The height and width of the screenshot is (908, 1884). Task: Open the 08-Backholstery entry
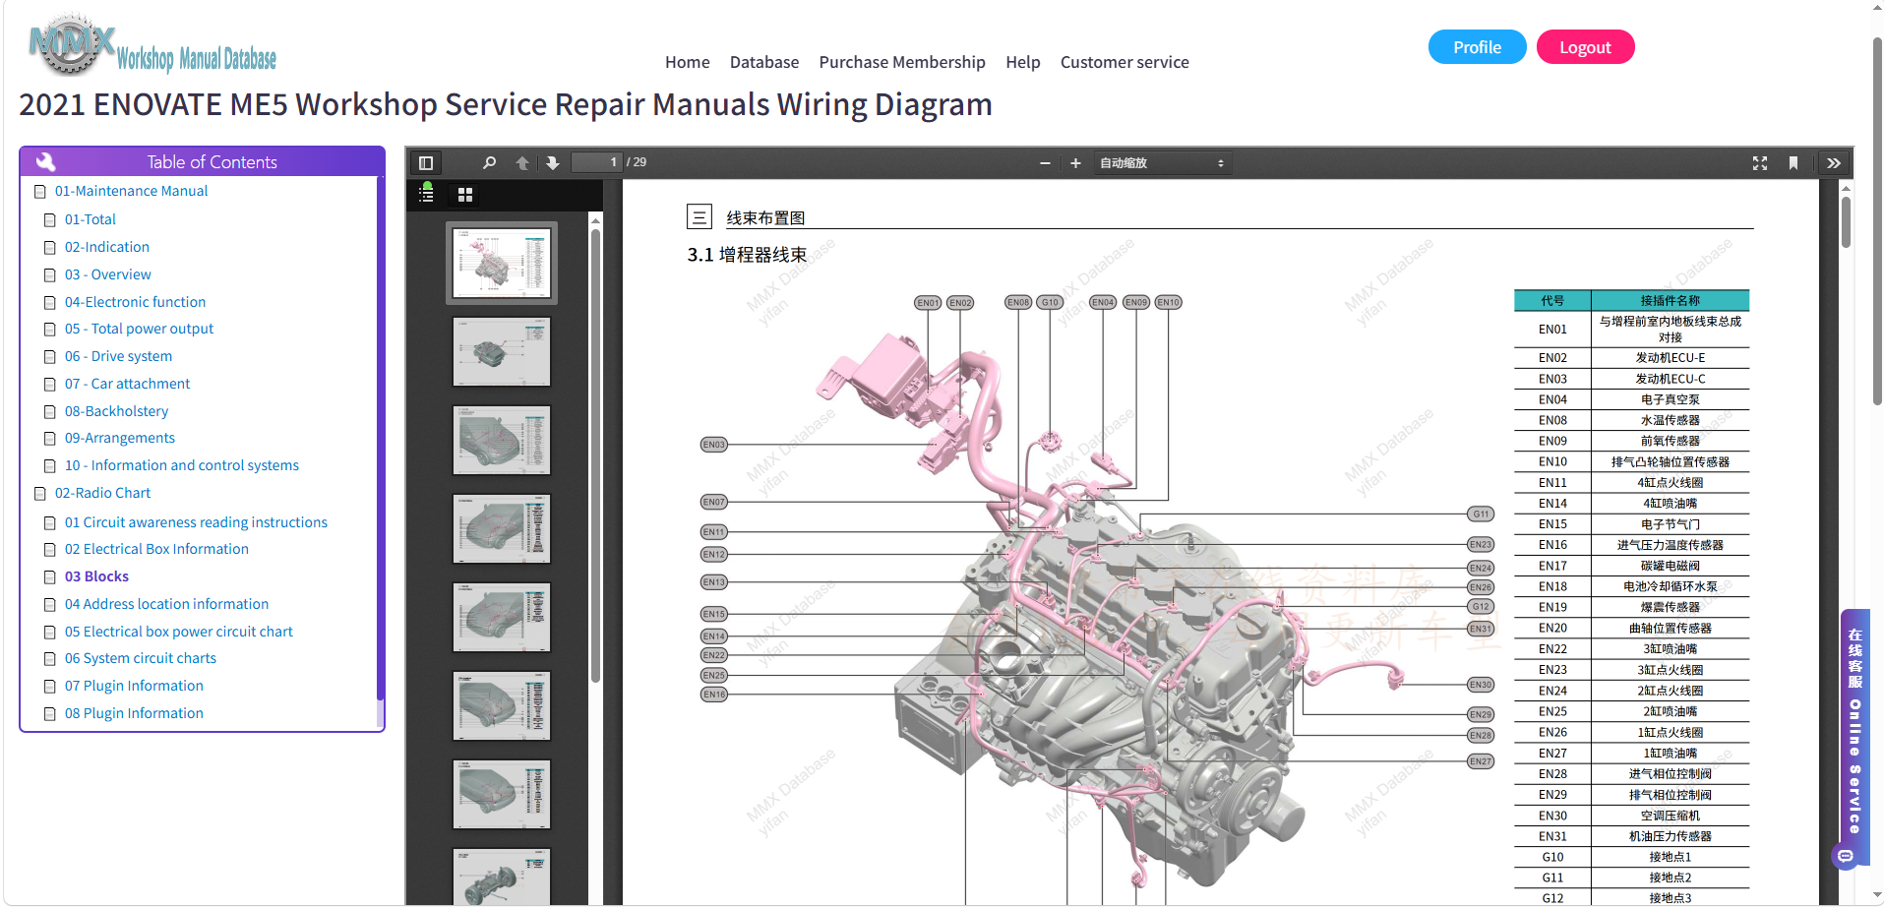point(117,411)
